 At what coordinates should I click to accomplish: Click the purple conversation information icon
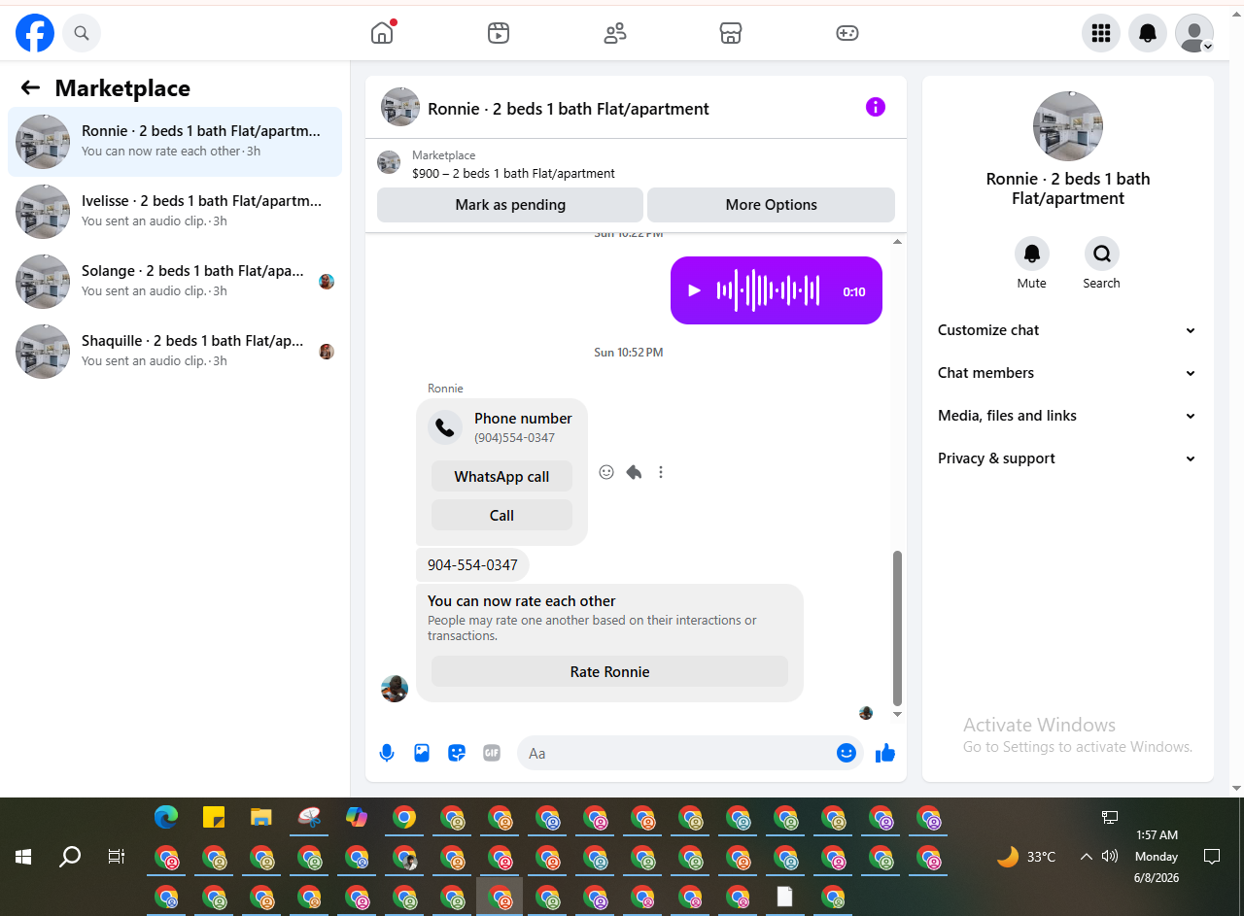876,107
